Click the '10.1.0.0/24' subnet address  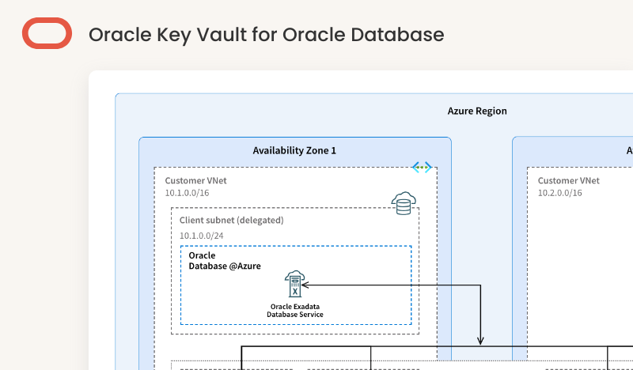click(x=202, y=236)
